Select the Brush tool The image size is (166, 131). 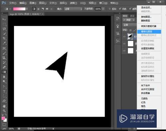coord(4,53)
